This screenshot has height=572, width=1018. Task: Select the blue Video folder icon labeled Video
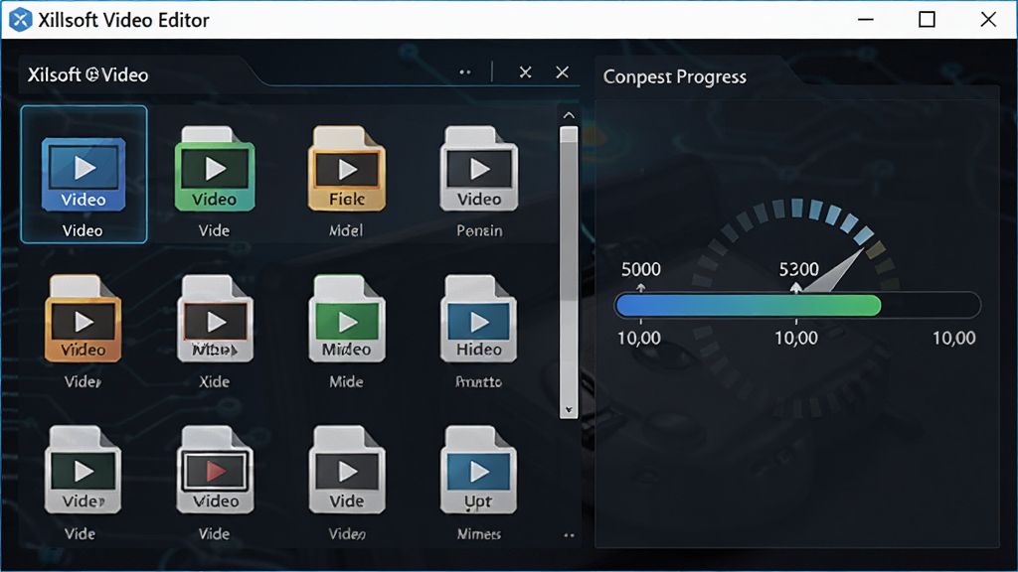pos(84,174)
